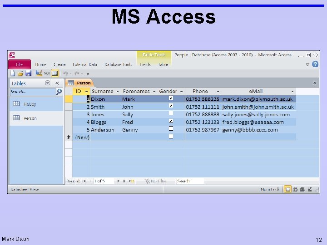
Task: Click the Undo arrow icon
Action: point(65,73)
